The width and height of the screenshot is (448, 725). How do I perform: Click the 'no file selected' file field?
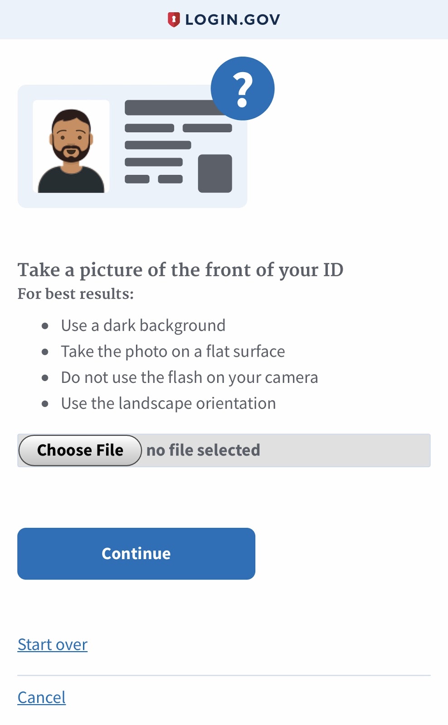203,450
